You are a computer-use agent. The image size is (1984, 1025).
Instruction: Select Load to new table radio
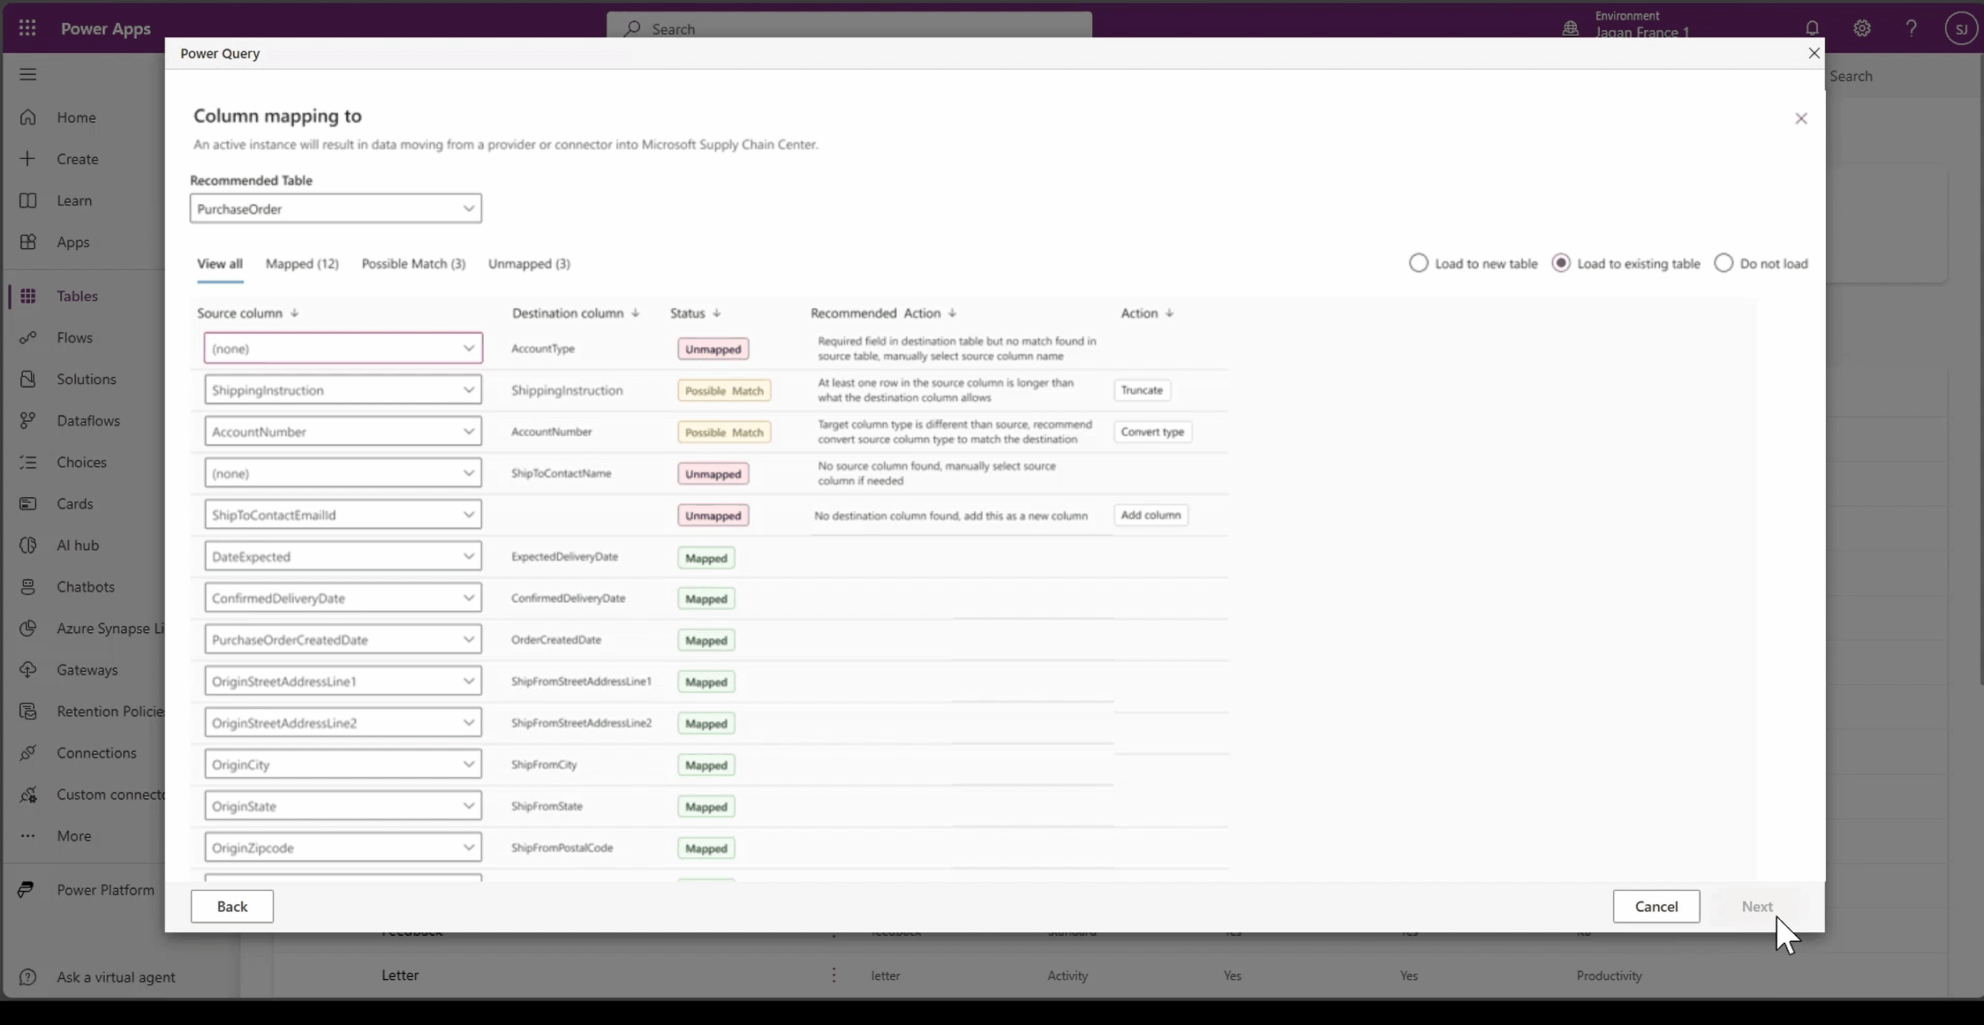[x=1418, y=263]
